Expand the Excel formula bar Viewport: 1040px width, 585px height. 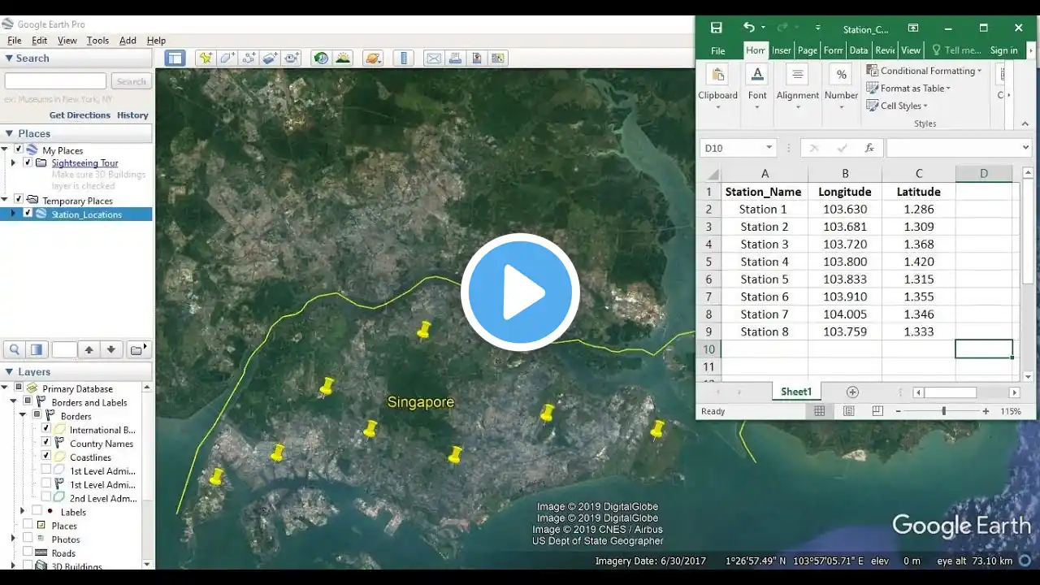coord(1025,148)
